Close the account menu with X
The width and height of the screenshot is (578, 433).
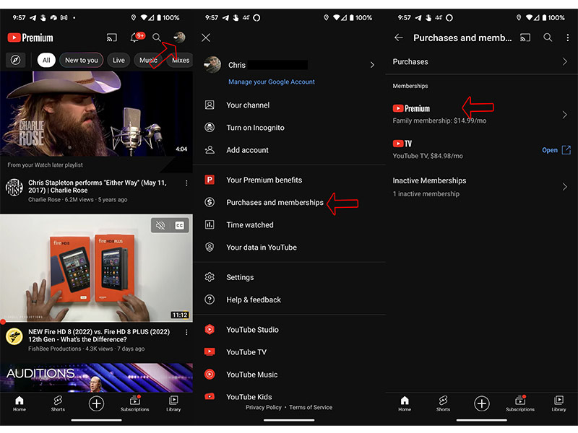coord(206,38)
